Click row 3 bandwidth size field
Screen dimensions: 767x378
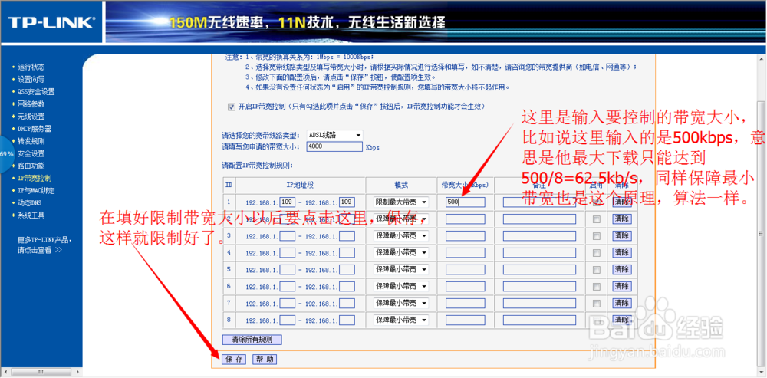click(x=466, y=235)
